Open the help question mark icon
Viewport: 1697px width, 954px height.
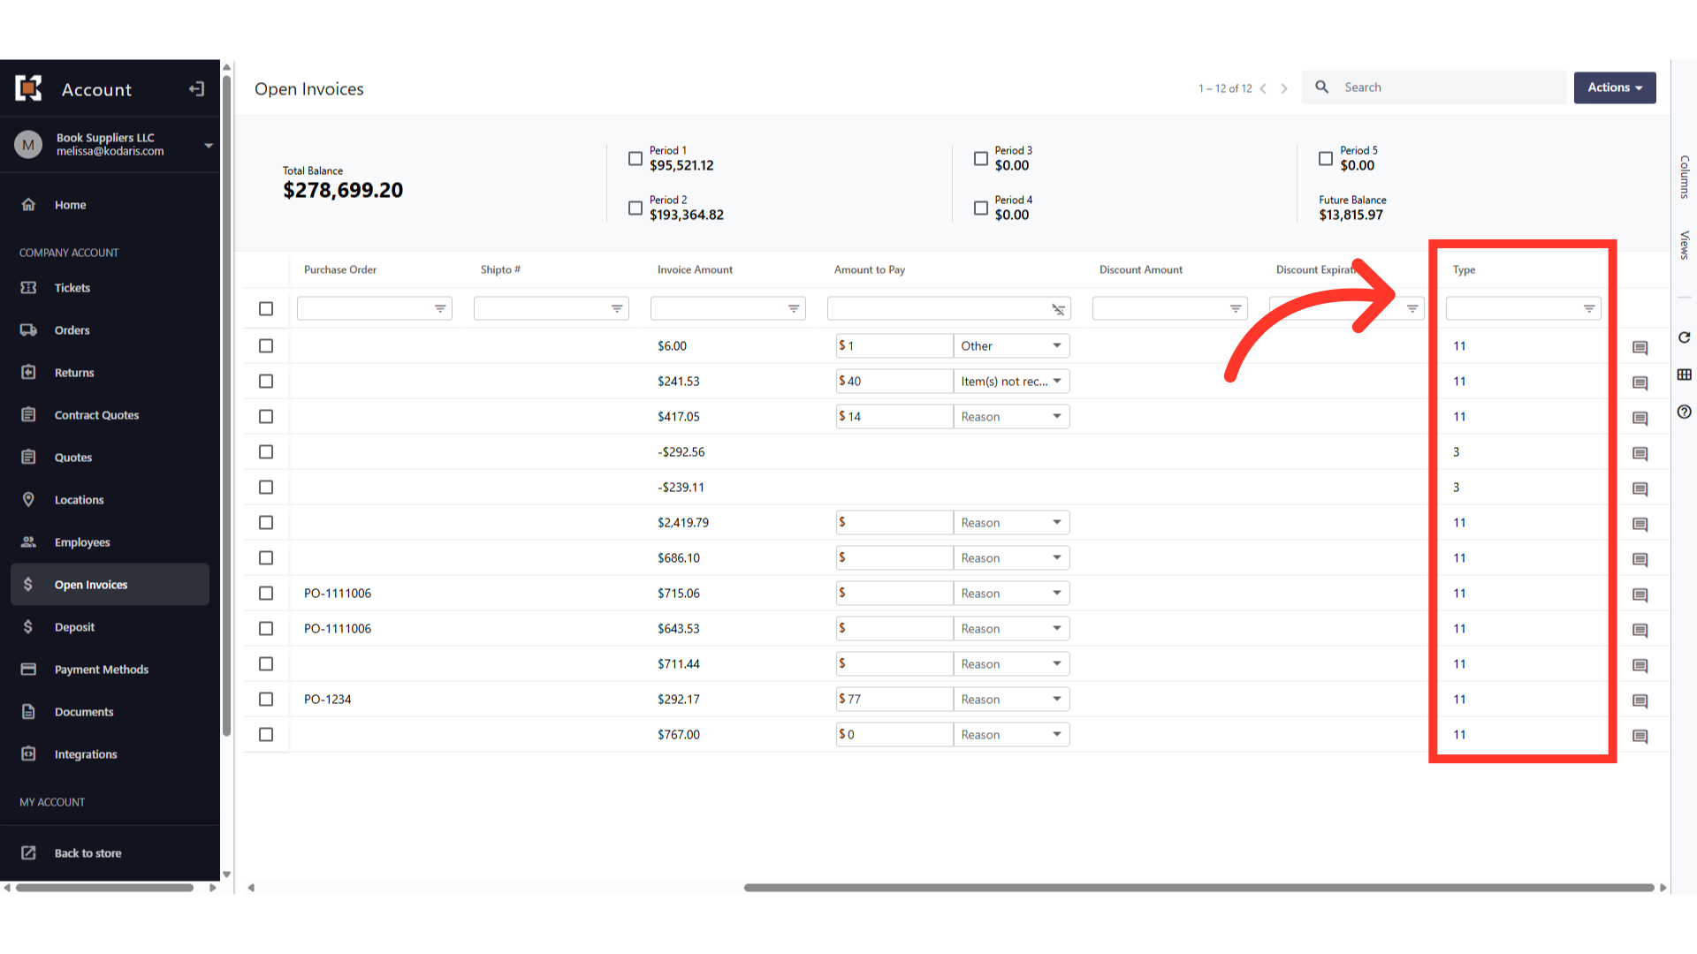1684,412
